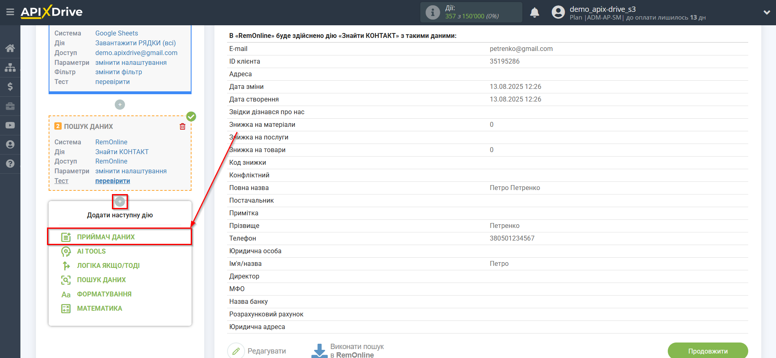
Task: Click the plus button below ПОШУК ДАНИХ block
Action: [x=120, y=201]
